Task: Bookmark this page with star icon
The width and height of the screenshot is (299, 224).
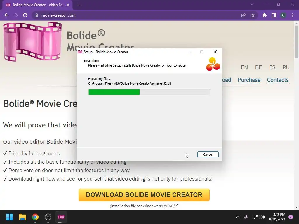Action: (x=253, y=15)
